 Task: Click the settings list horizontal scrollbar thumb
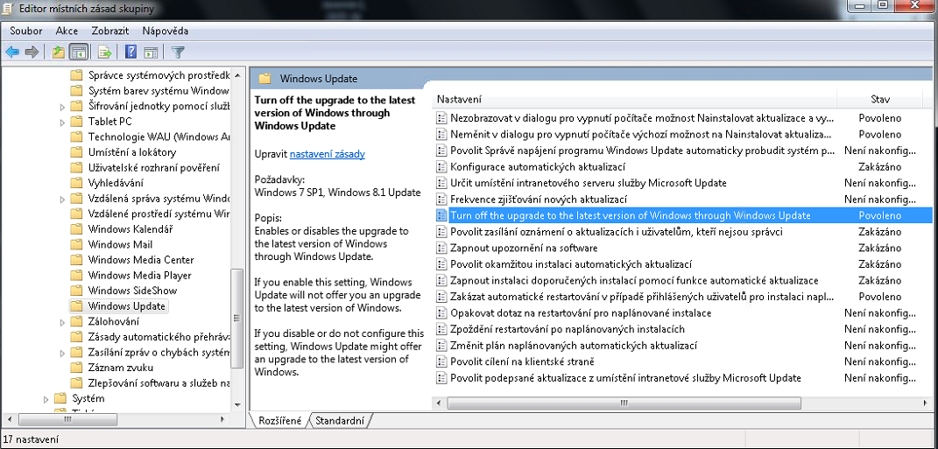[x=624, y=402]
